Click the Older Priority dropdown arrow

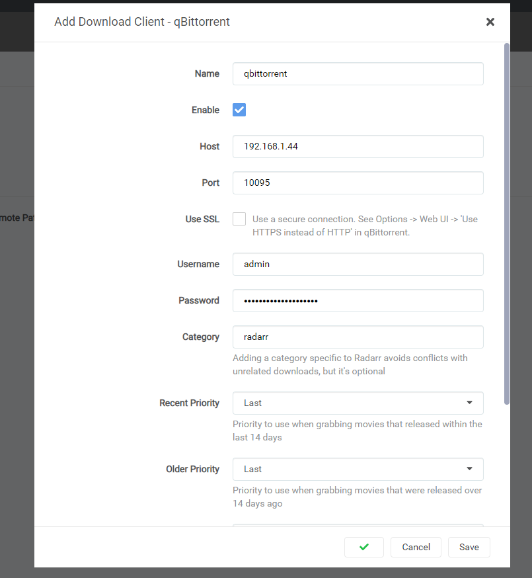(469, 469)
